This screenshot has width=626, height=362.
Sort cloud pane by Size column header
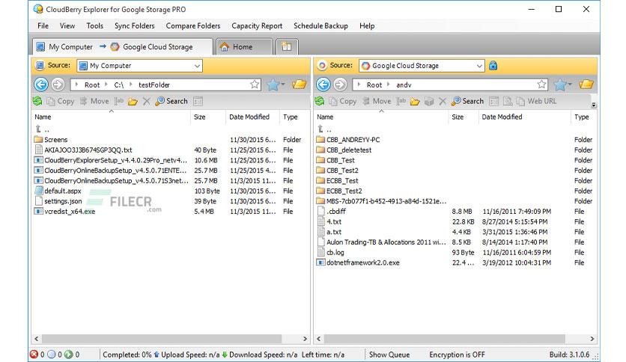pyautogui.click(x=458, y=117)
